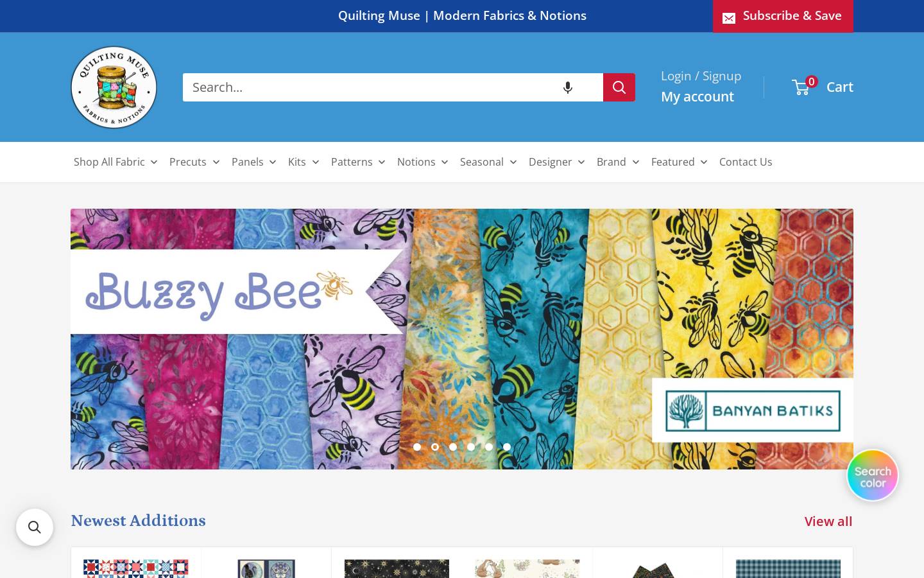Viewport: 924px width, 578px height.
Task: Open the Brand dropdown menu
Action: point(618,162)
